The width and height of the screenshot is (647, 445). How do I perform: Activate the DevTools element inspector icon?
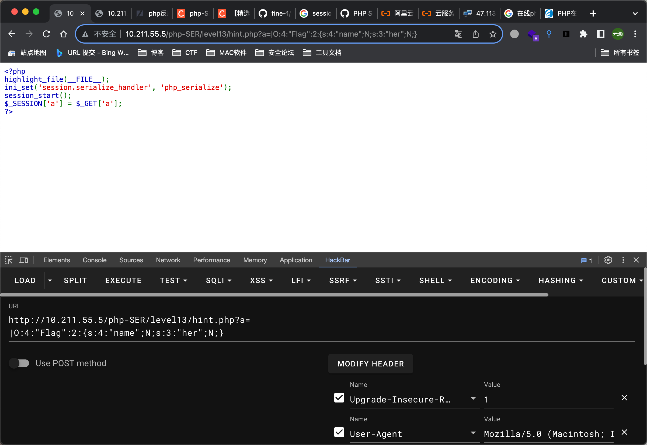click(x=9, y=260)
